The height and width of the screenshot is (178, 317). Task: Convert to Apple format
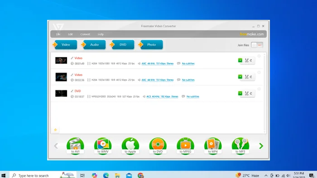click(130, 146)
